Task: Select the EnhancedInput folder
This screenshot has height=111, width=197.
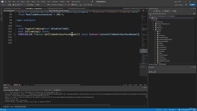Action: click(x=163, y=55)
